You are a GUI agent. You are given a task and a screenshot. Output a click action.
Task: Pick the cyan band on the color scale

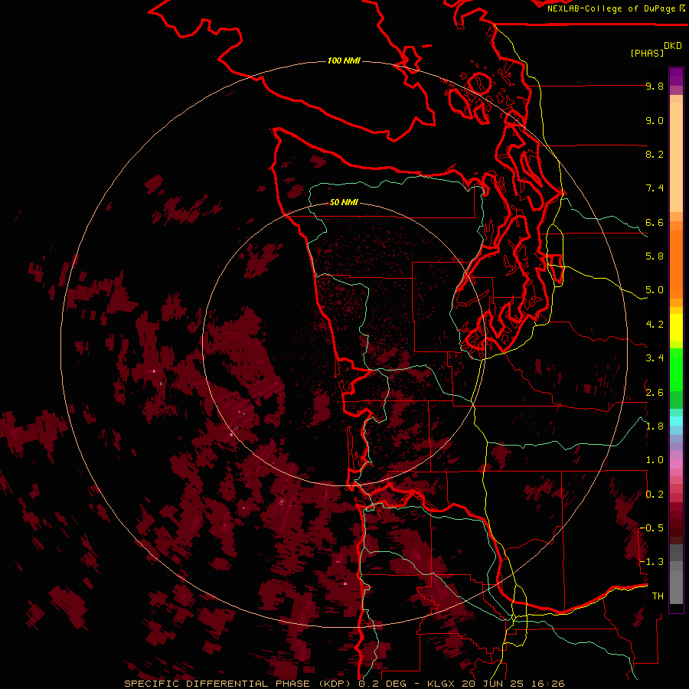pos(676,421)
